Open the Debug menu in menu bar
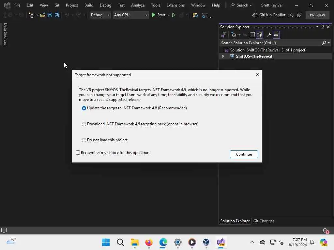The height and width of the screenshot is (250, 334). [105, 5]
